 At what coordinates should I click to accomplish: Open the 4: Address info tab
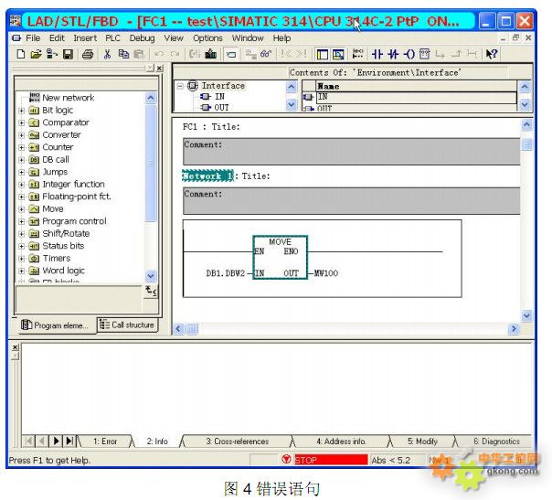pyautogui.click(x=341, y=441)
